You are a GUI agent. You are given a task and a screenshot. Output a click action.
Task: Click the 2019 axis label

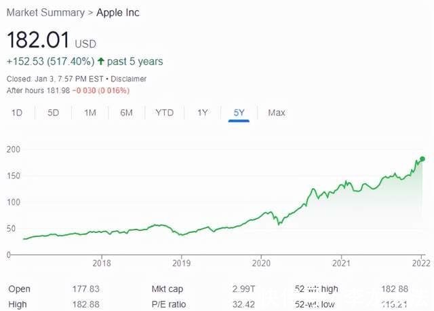pos(181,263)
